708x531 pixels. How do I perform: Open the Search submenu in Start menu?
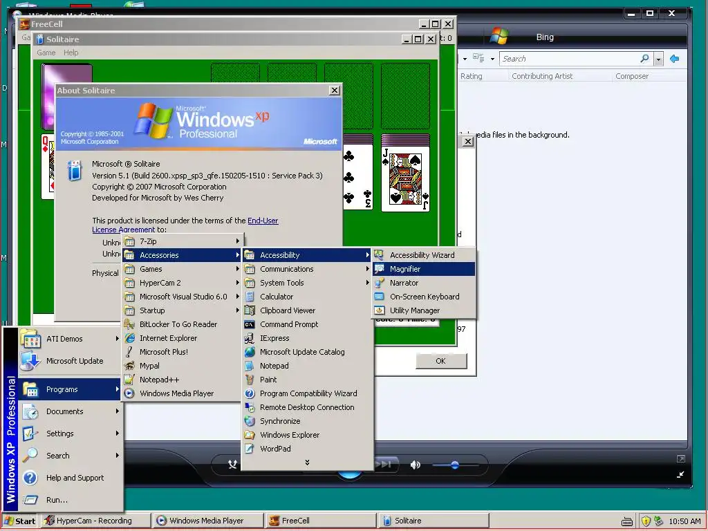click(70, 456)
